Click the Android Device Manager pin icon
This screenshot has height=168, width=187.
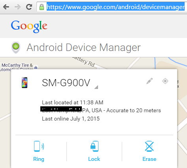point(16,47)
